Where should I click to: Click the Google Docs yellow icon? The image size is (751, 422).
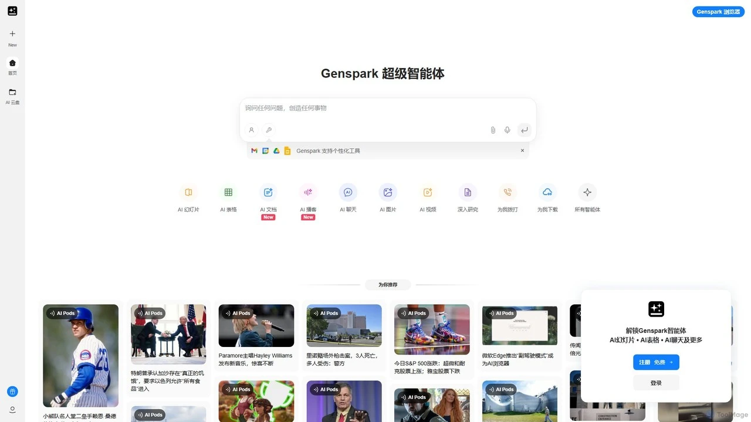287,151
